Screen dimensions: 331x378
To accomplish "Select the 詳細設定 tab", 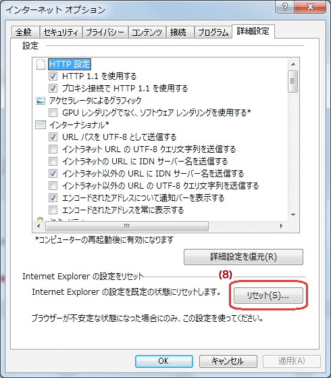I will point(253,31).
